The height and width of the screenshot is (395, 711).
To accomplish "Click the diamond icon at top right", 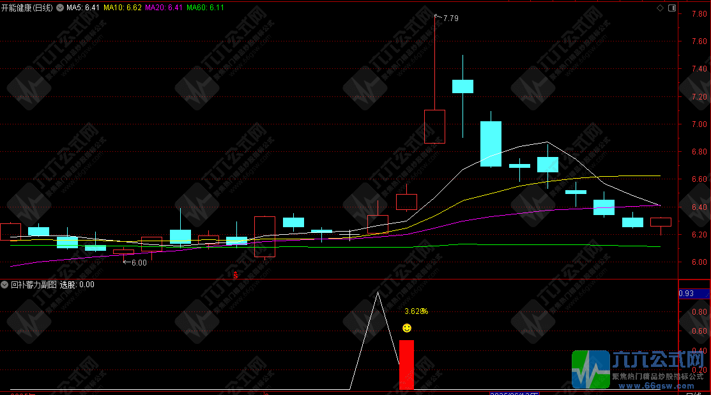I will (660, 8).
